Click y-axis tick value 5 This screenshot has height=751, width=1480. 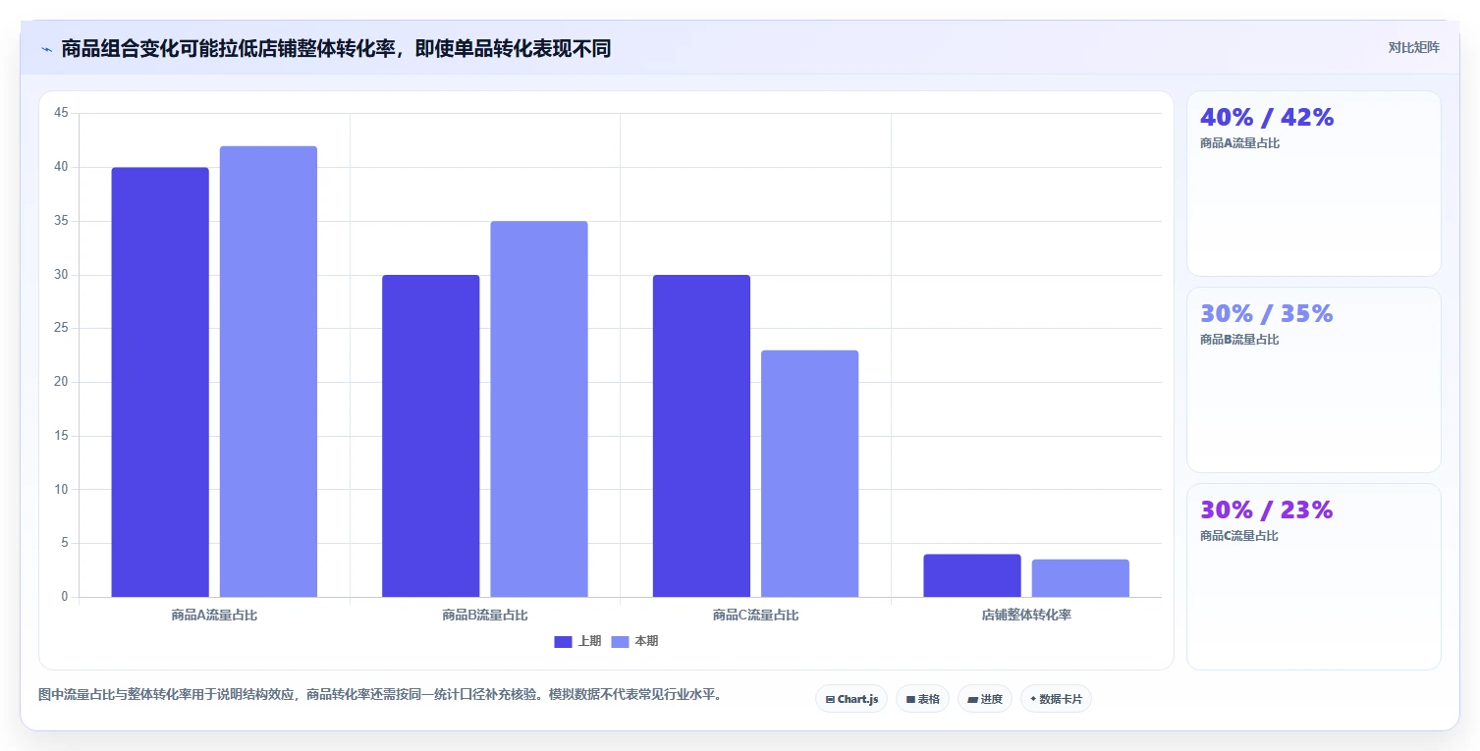tap(65, 544)
